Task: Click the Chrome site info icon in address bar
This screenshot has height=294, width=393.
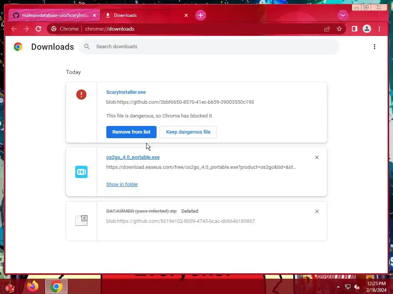Action: [54, 29]
